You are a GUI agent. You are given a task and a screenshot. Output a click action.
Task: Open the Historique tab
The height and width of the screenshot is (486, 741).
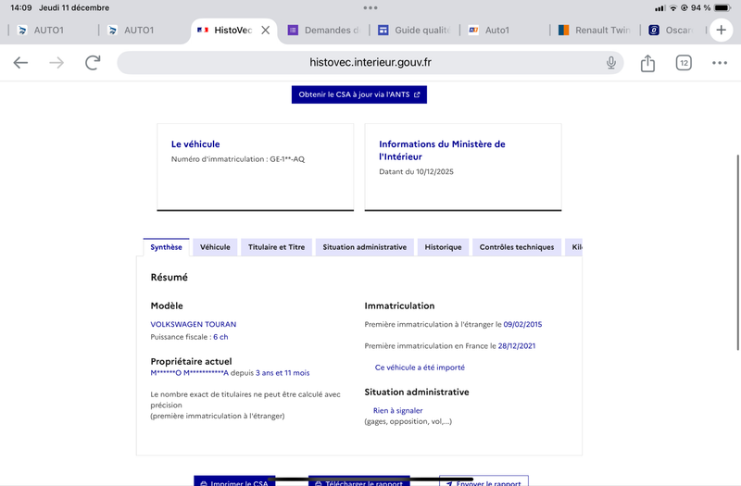click(x=443, y=247)
